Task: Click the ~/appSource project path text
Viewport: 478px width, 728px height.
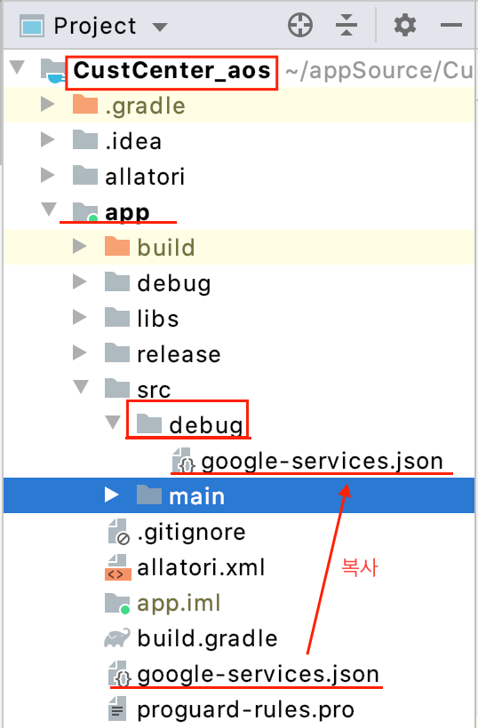Action: pyautogui.click(x=378, y=70)
